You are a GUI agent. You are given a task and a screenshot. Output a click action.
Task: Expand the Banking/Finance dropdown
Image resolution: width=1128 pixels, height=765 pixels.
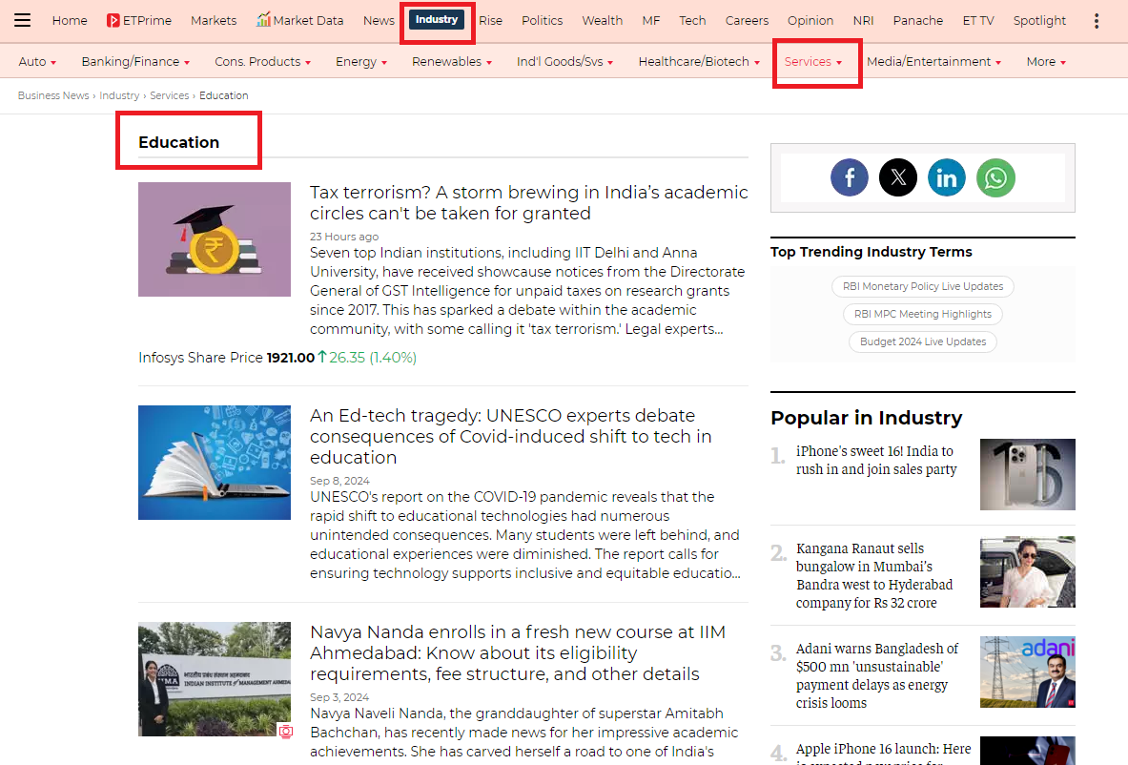[135, 62]
